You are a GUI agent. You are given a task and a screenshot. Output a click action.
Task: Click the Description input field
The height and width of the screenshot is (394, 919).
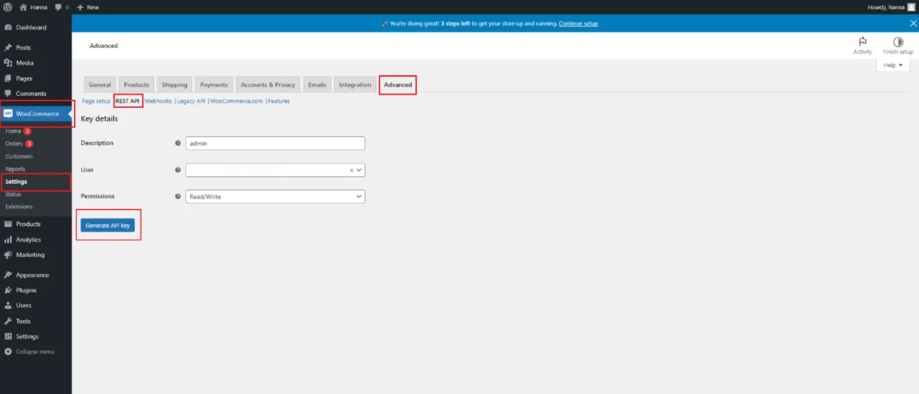(275, 143)
